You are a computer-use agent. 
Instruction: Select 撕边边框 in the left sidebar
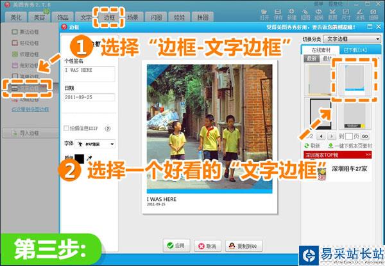25,32
